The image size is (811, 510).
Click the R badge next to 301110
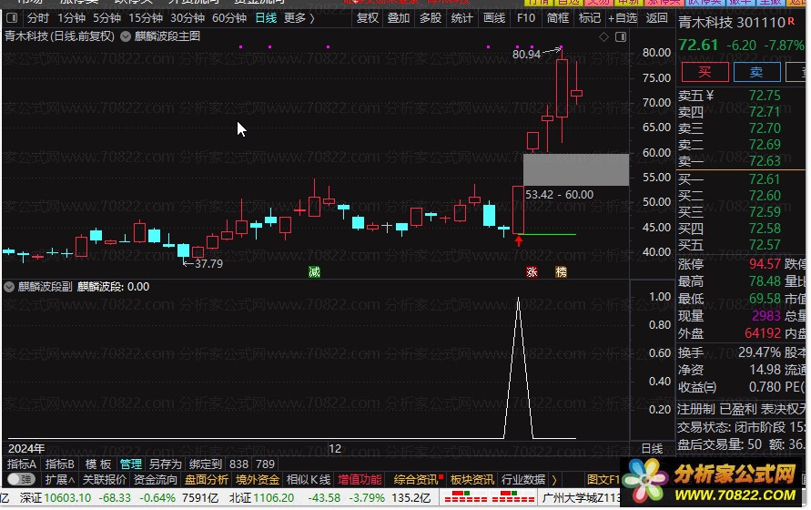[791, 22]
